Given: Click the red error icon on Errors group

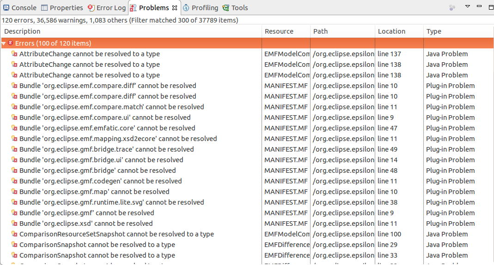Looking at the screenshot, I should pyautogui.click(x=10, y=43).
